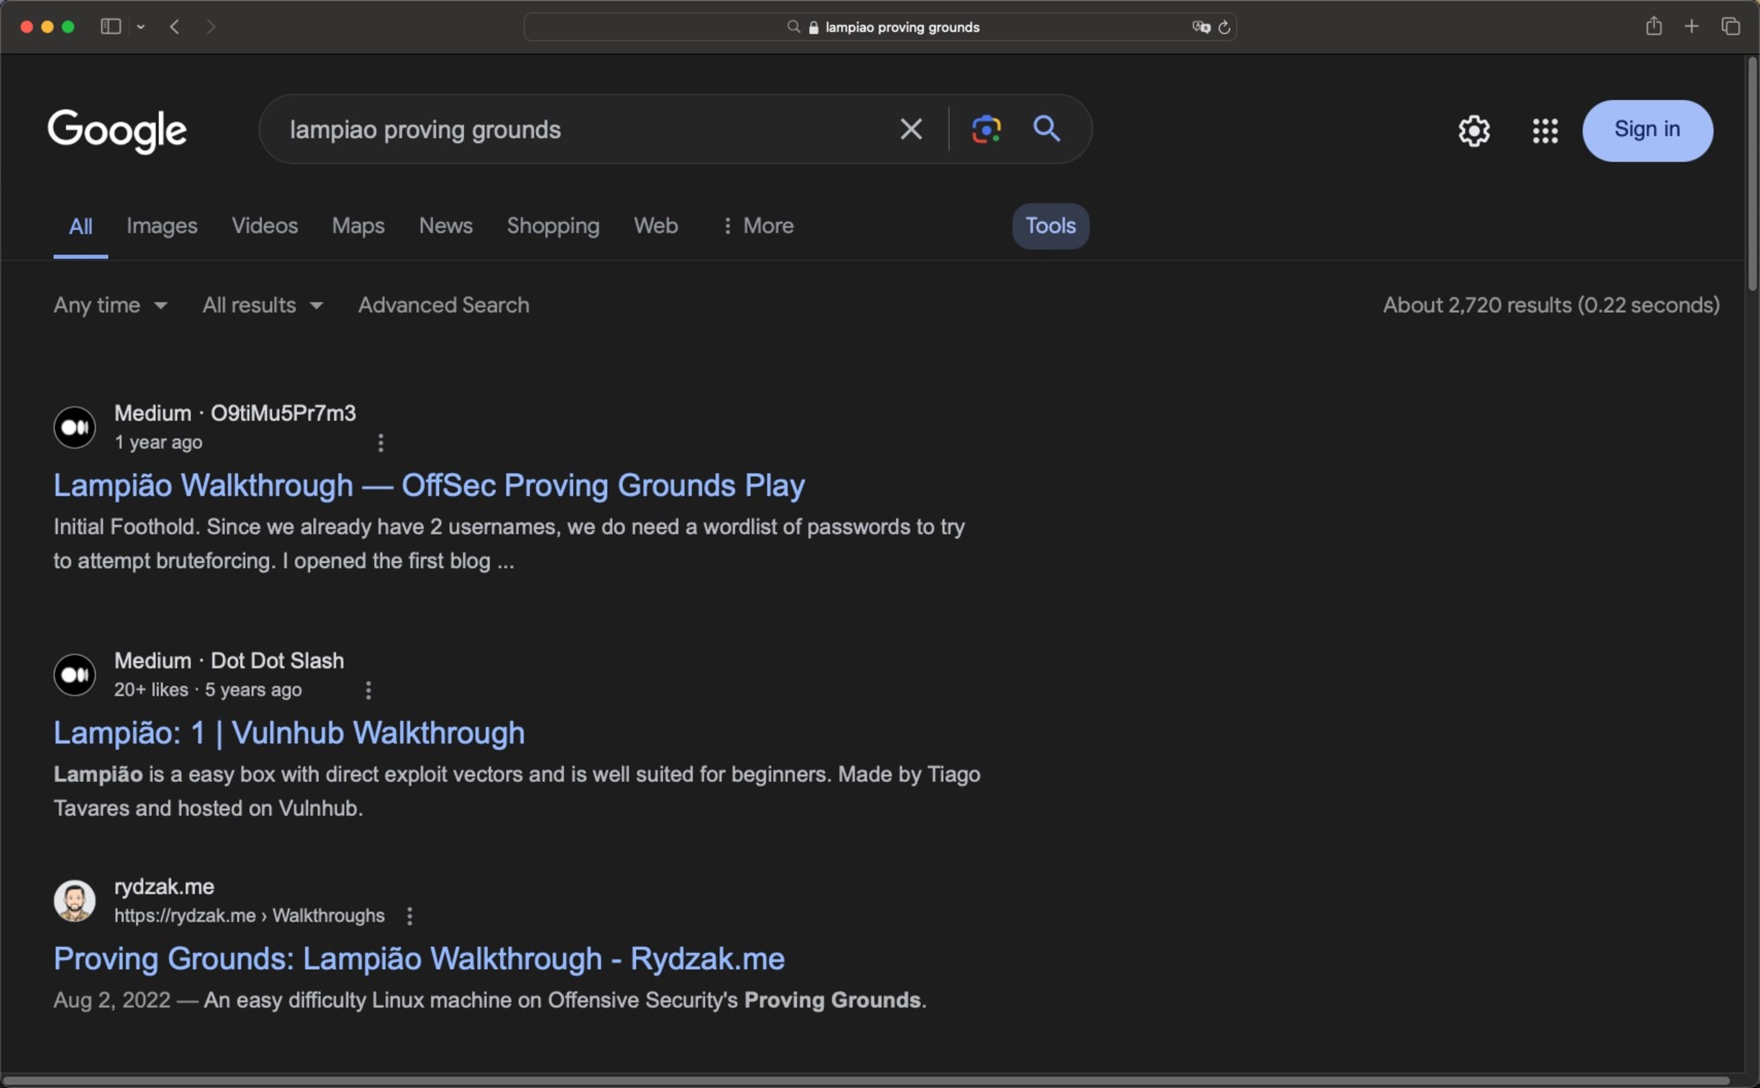Screen dimensions: 1760x1088
Task: Switch to the Videos tab
Action: pyautogui.click(x=264, y=226)
